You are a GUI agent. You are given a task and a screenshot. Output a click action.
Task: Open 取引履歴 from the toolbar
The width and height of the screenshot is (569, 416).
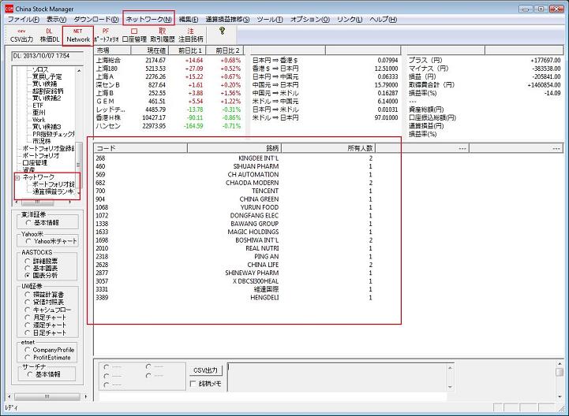click(163, 35)
